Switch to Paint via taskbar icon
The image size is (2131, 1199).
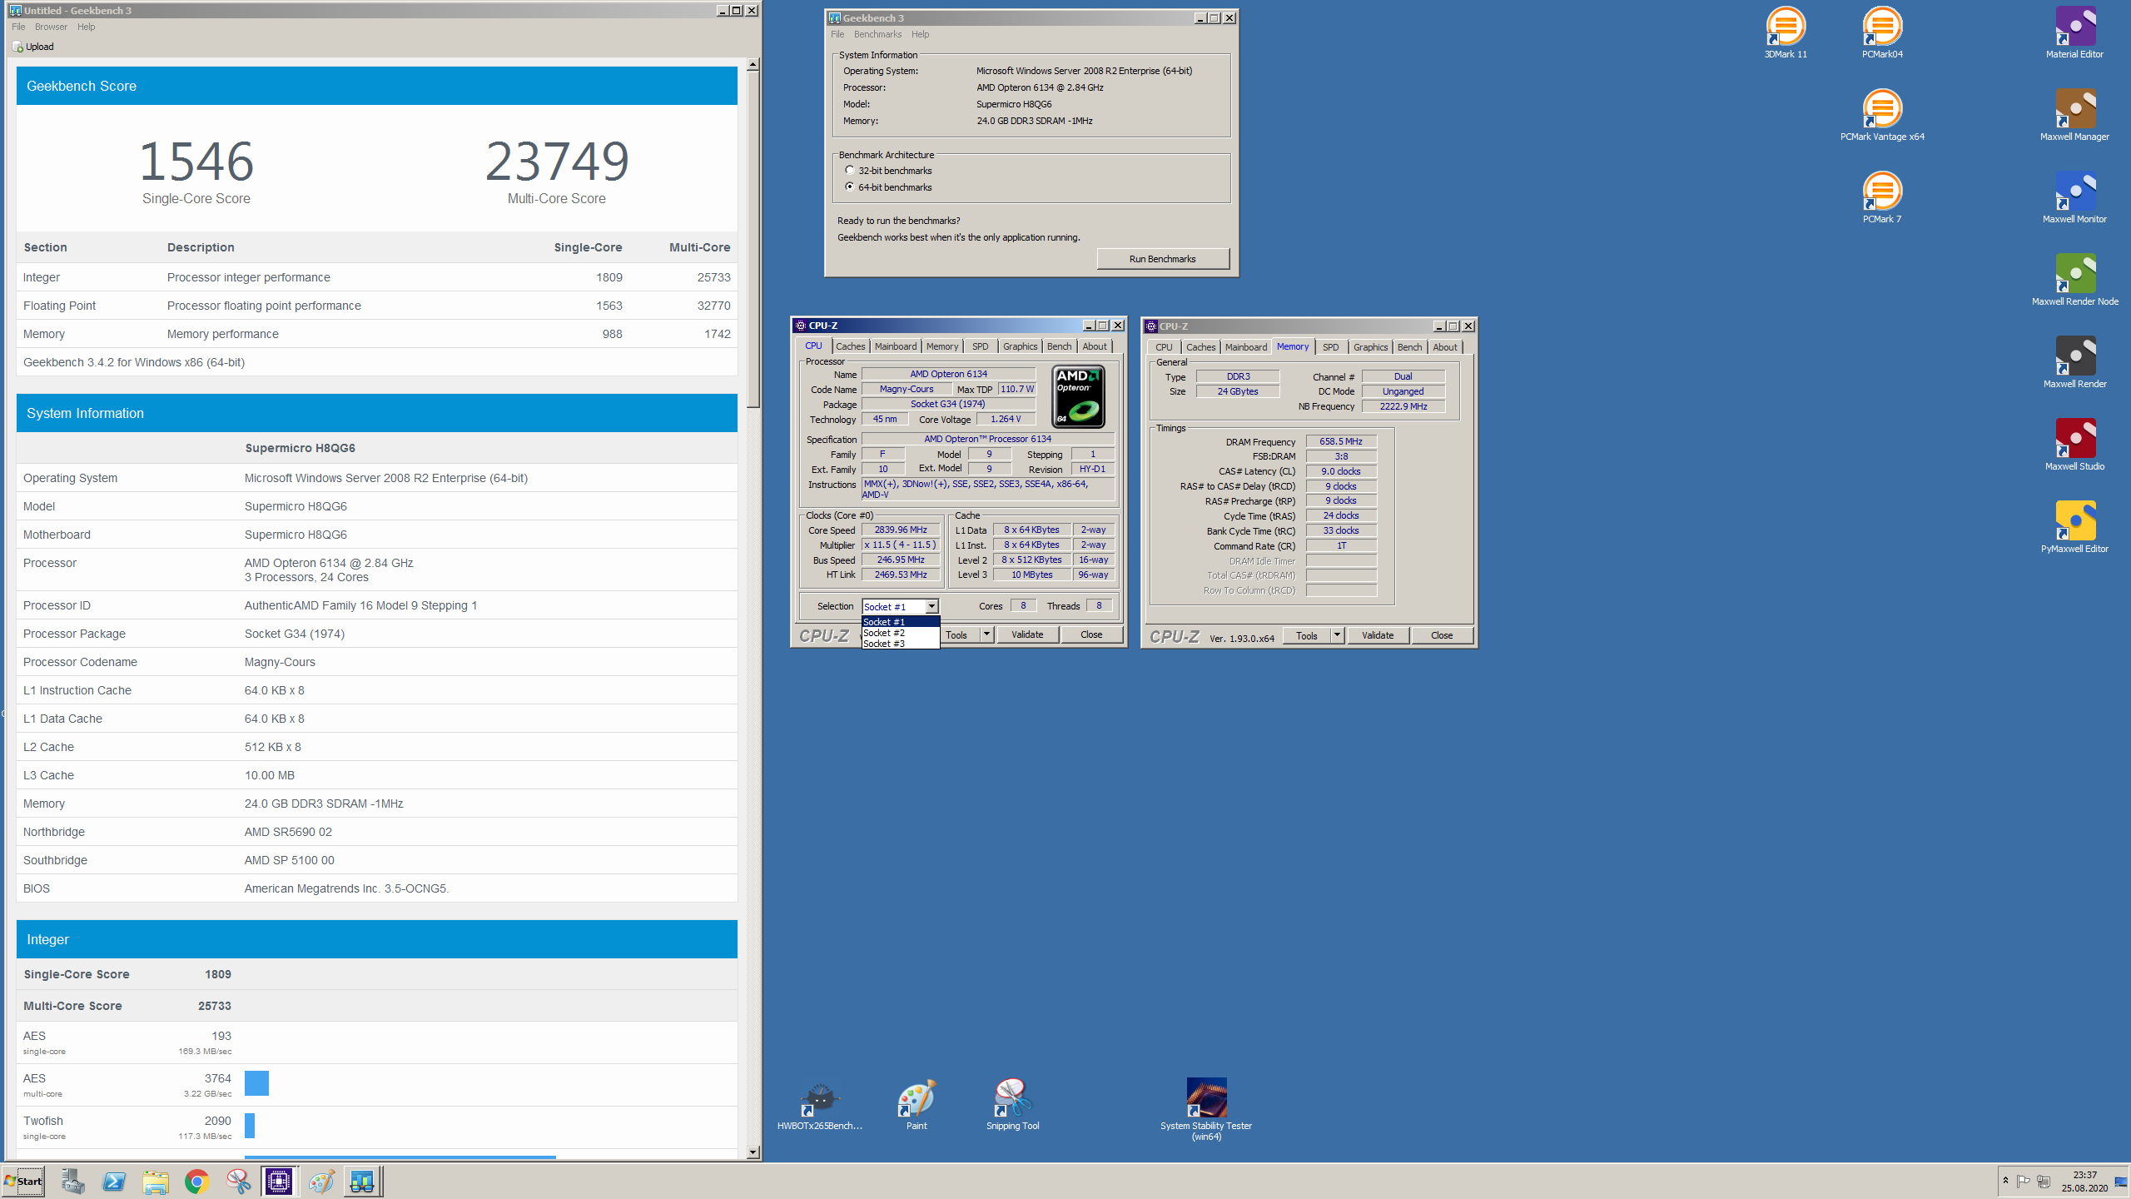[320, 1182]
